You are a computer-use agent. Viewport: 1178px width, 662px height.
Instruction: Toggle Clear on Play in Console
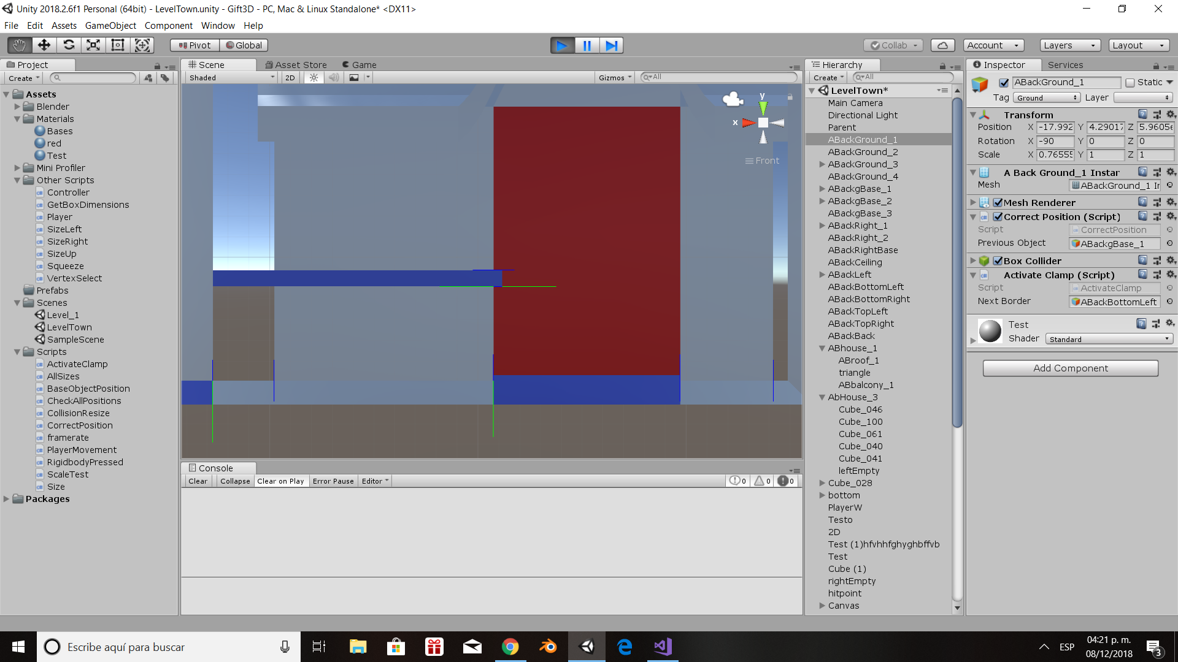[280, 481]
